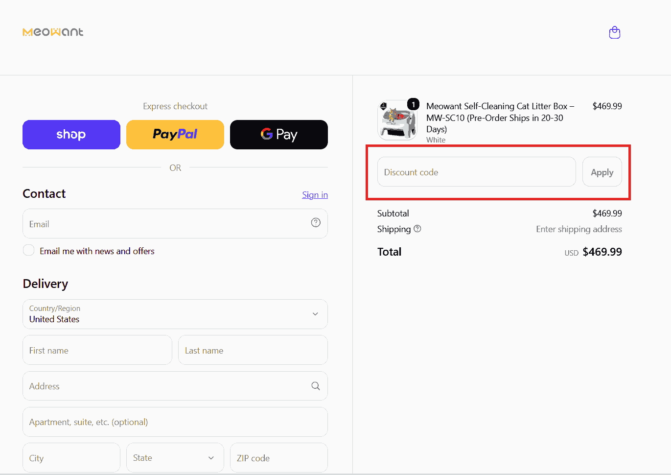The height and width of the screenshot is (475, 671).
Task: Click the Apply discount button
Action: tap(602, 172)
